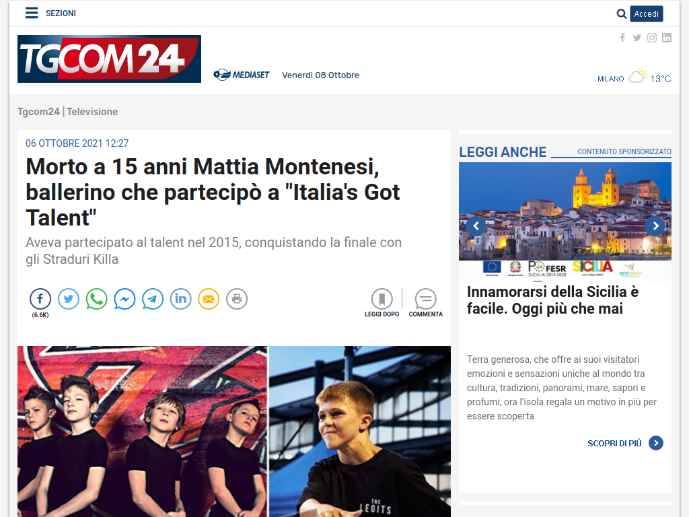Open Tgcom24 breadcrumb link
The width and height of the screenshot is (689, 517).
38,112
